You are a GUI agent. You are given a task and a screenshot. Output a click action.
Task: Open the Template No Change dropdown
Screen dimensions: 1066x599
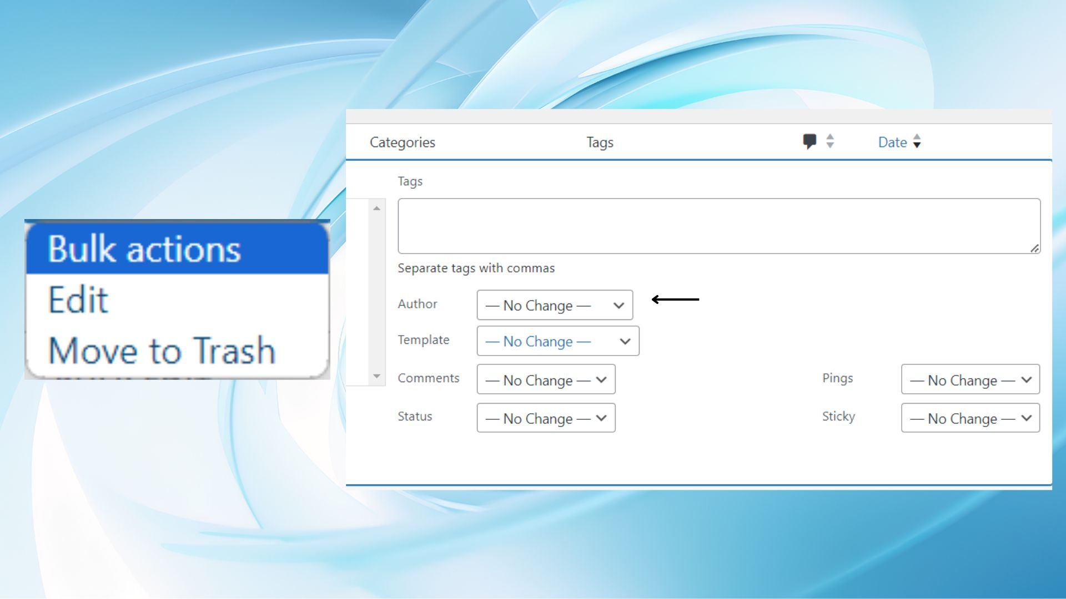pos(557,341)
